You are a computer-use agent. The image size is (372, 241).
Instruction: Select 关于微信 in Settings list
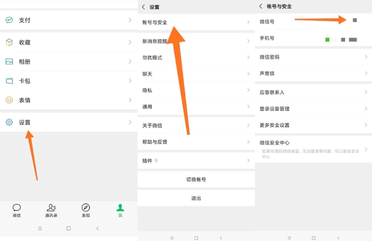[x=196, y=125]
